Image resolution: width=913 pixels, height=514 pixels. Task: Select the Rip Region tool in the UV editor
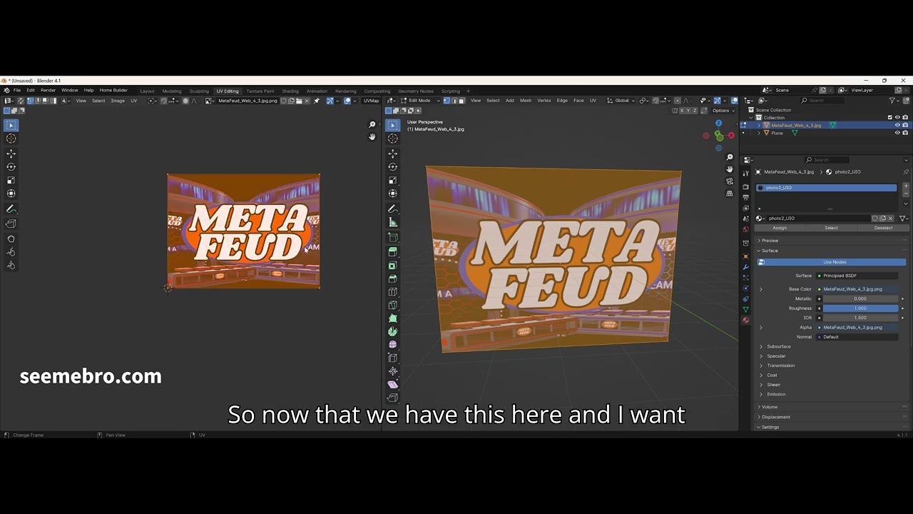pos(11,224)
